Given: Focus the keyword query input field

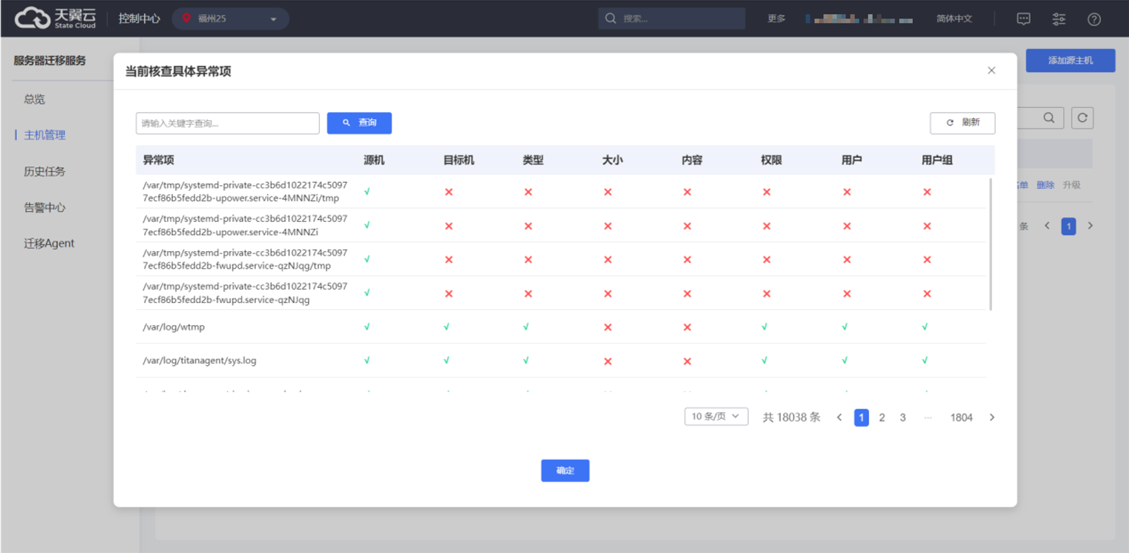Looking at the screenshot, I should coord(228,123).
